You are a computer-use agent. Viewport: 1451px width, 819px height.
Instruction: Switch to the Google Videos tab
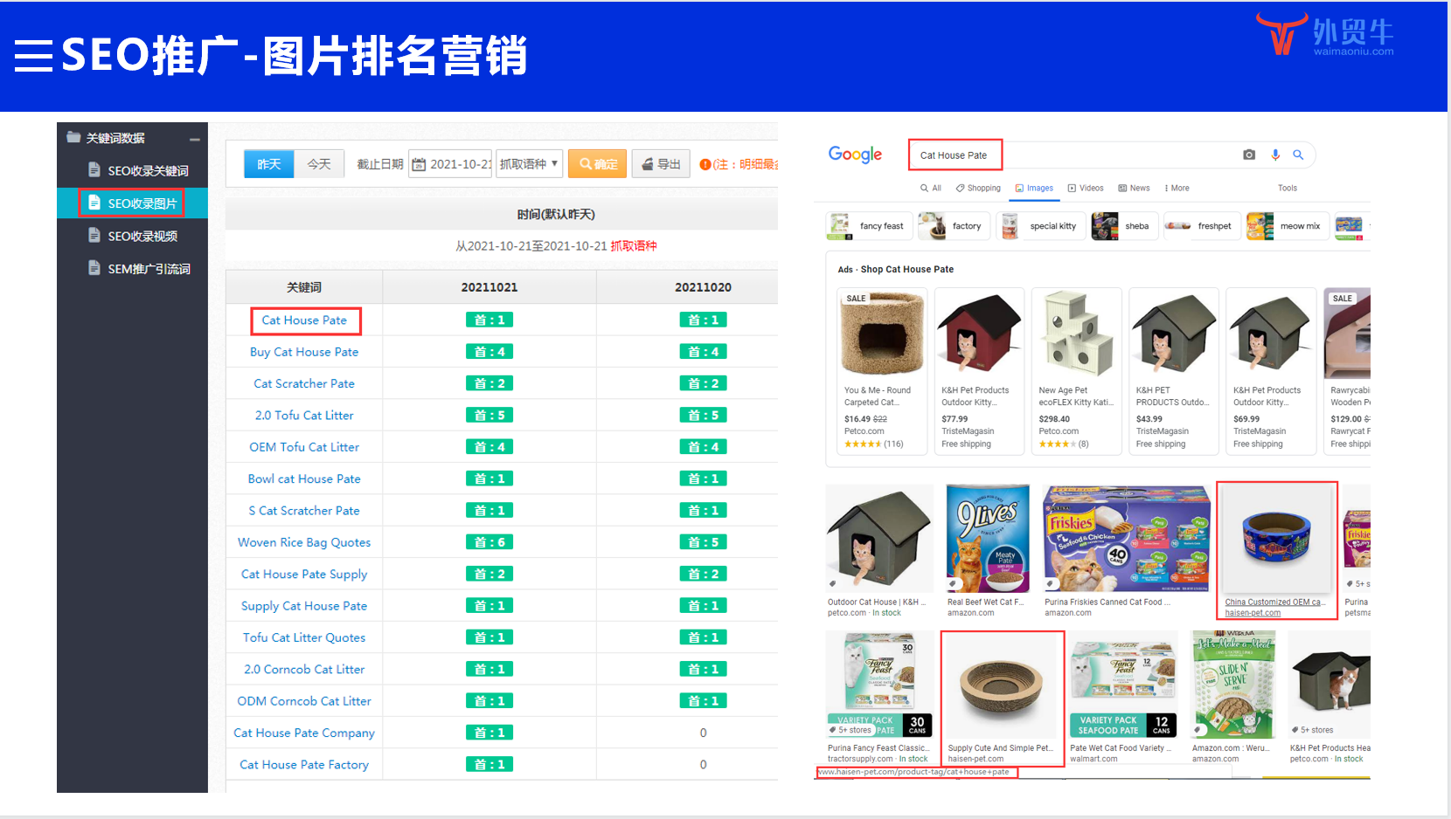click(x=1086, y=188)
